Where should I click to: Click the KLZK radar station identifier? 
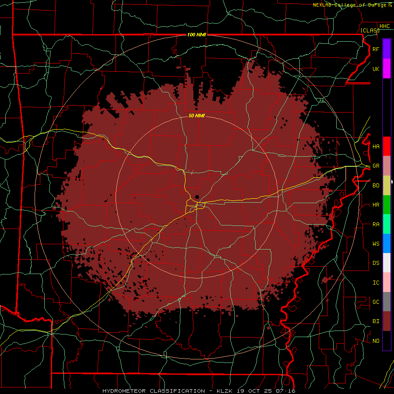click(x=225, y=391)
